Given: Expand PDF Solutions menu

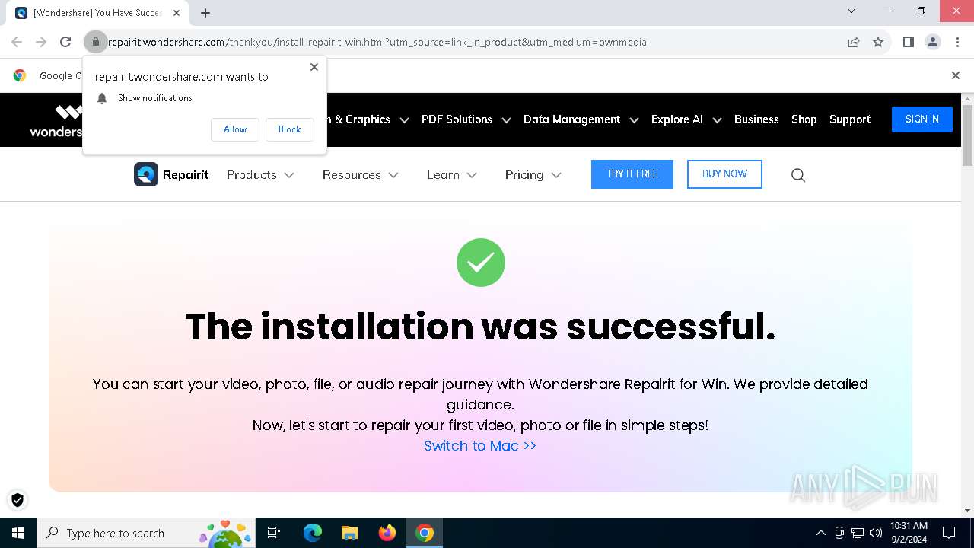Looking at the screenshot, I should [465, 119].
